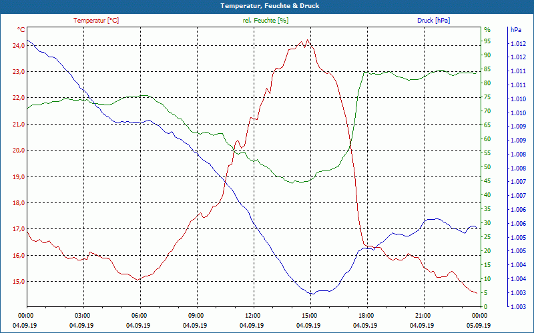This screenshot has width=534, height=333.
Task: Click the green '90' humidity axis value
Action: [487, 55]
